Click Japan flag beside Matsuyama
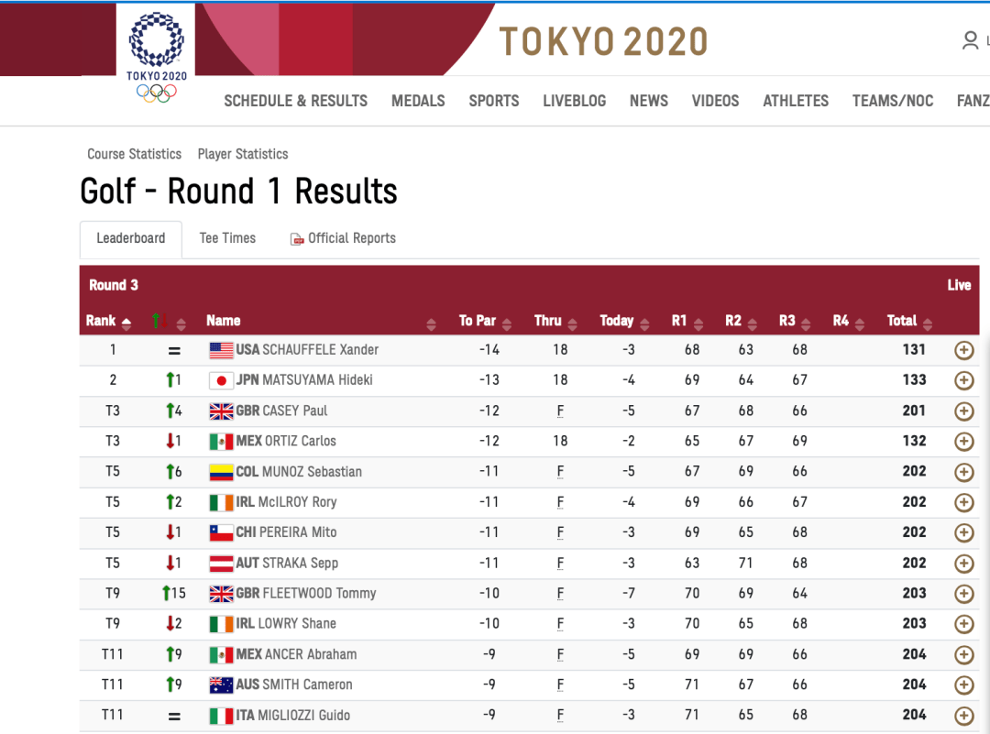The image size is (990, 734). pos(221,380)
